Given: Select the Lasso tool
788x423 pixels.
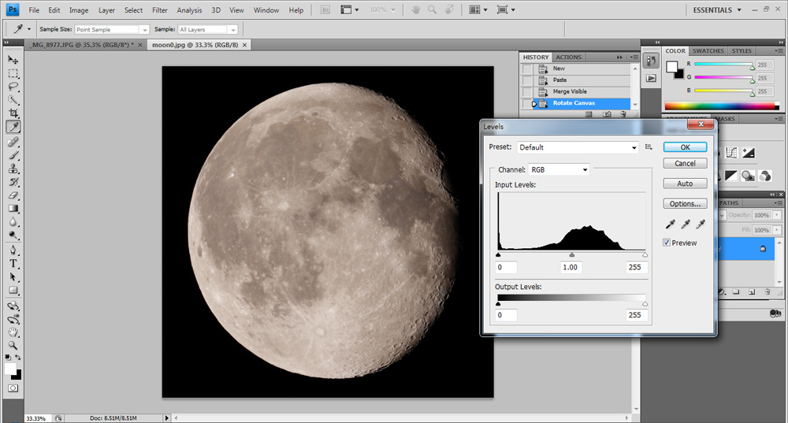Looking at the screenshot, I should coord(13,87).
